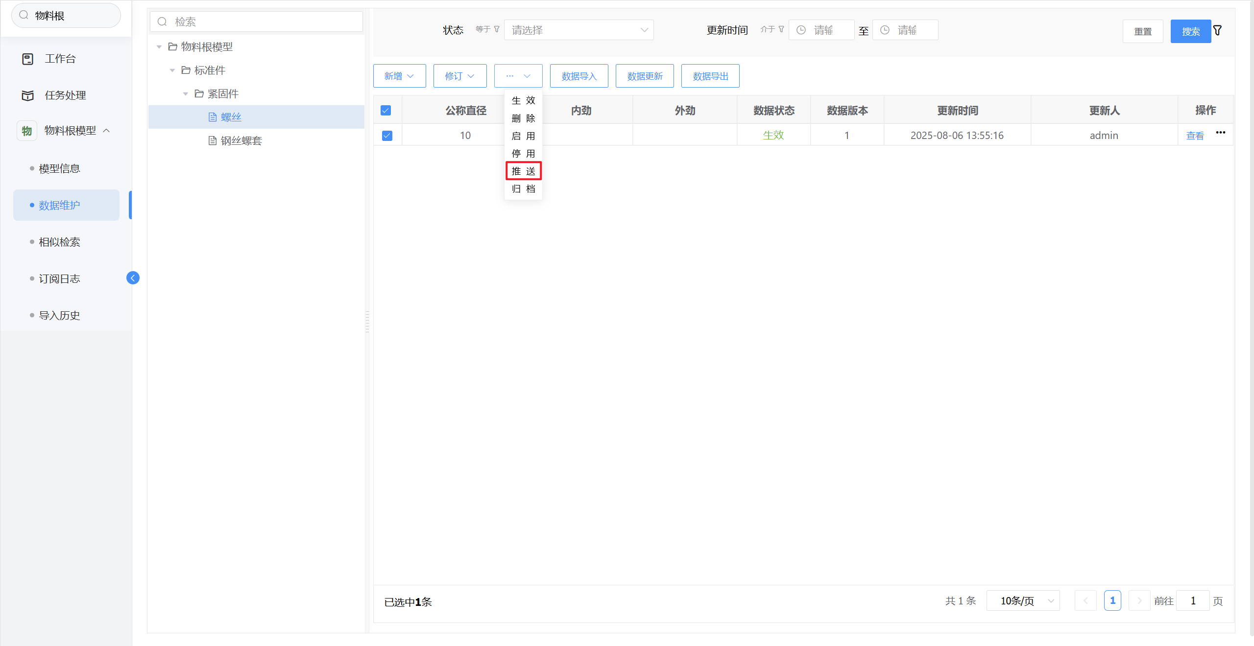Open the 10条/页 page size dropdown
The image size is (1254, 646).
coord(1023,601)
